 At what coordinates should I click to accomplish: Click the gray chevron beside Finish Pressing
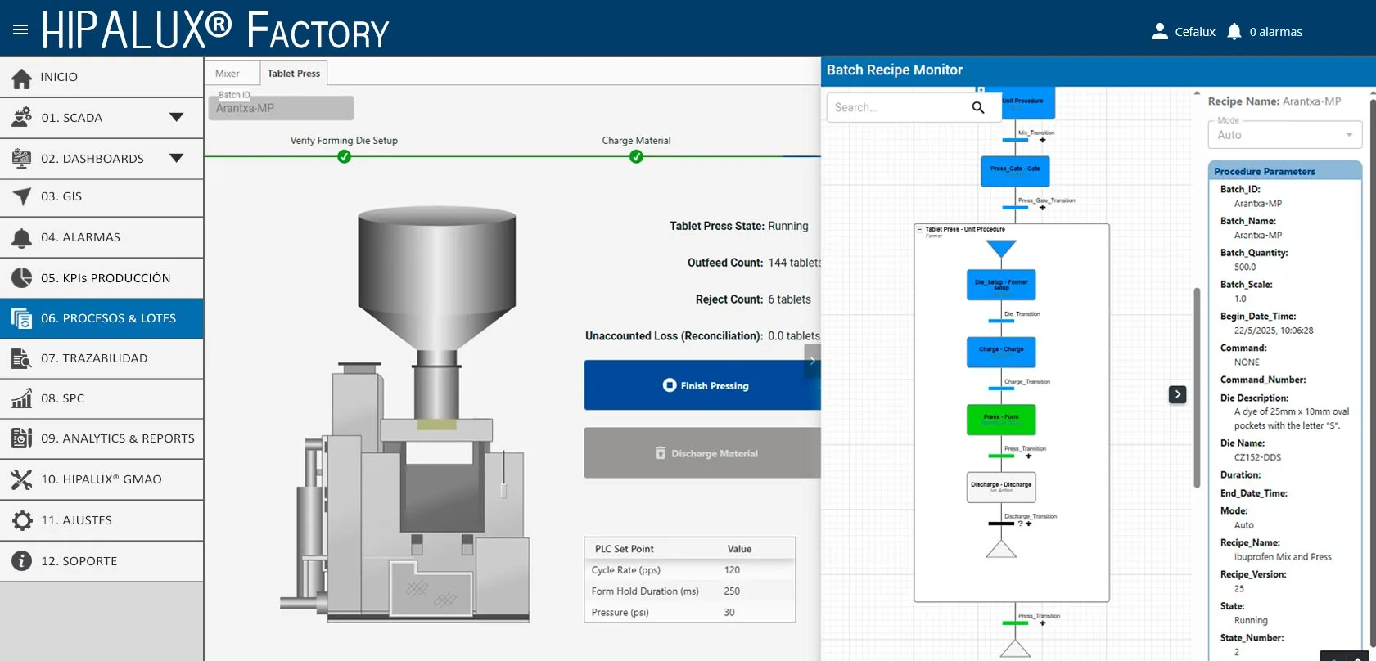812,360
